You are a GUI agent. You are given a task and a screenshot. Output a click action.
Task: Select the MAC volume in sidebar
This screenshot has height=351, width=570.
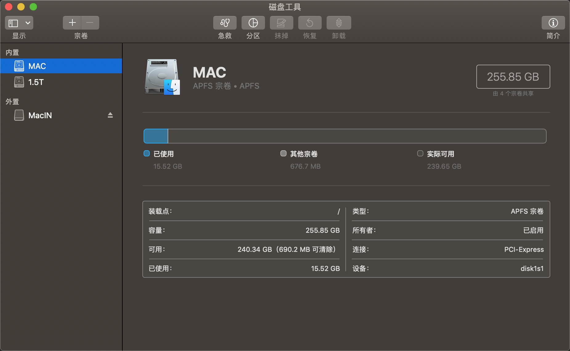pyautogui.click(x=37, y=66)
